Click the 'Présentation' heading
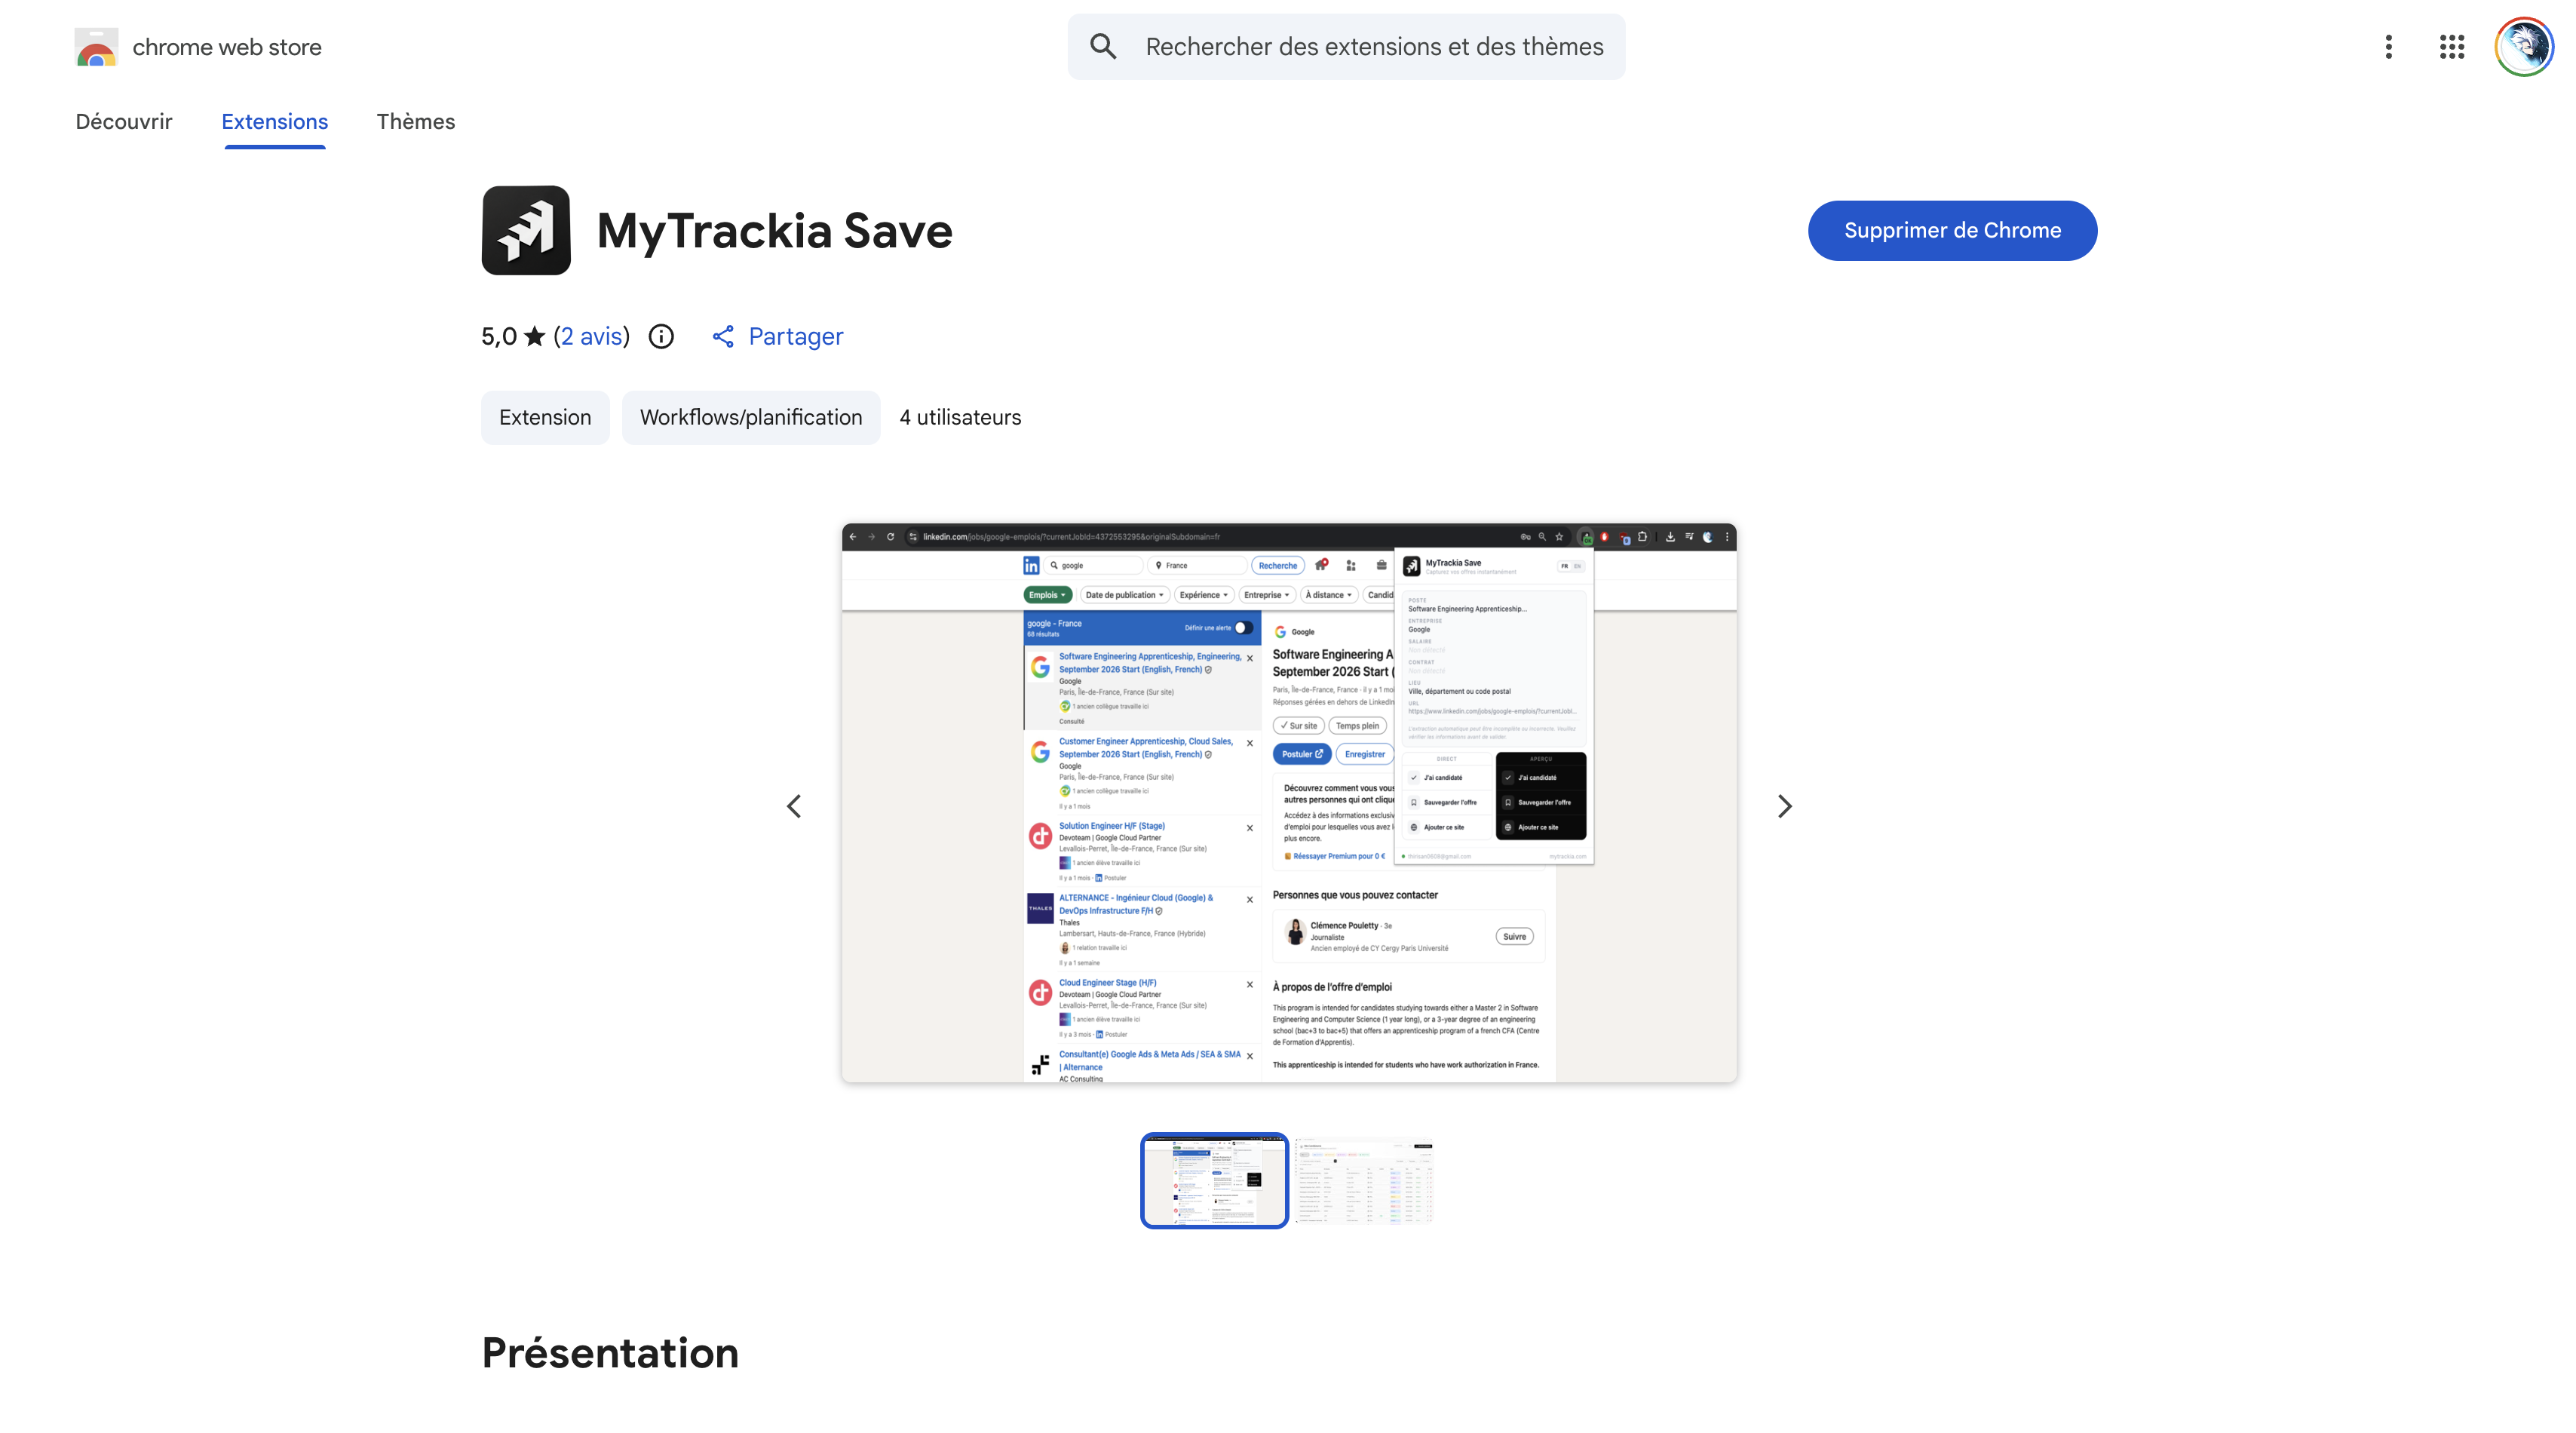Screen dimensions: 2576x1433 (610, 1353)
